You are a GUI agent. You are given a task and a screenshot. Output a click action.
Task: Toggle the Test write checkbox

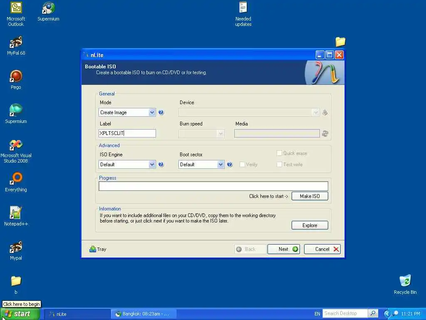pos(279,164)
